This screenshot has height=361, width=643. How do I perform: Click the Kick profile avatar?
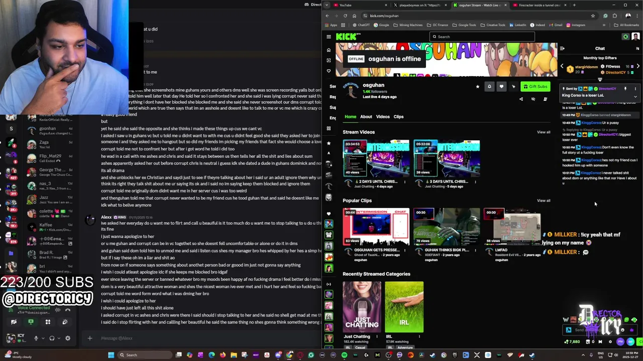pyautogui.click(x=635, y=37)
